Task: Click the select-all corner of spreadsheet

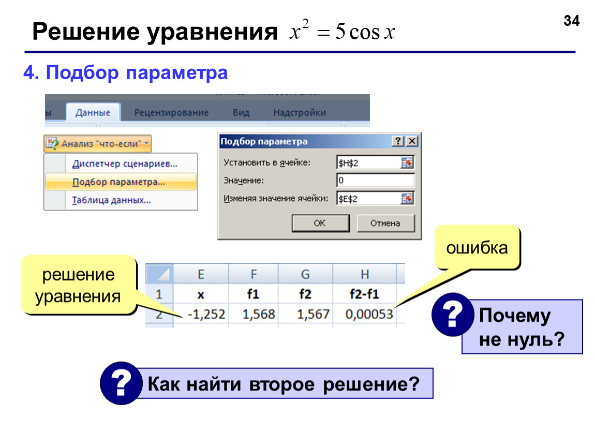Action: 159,274
